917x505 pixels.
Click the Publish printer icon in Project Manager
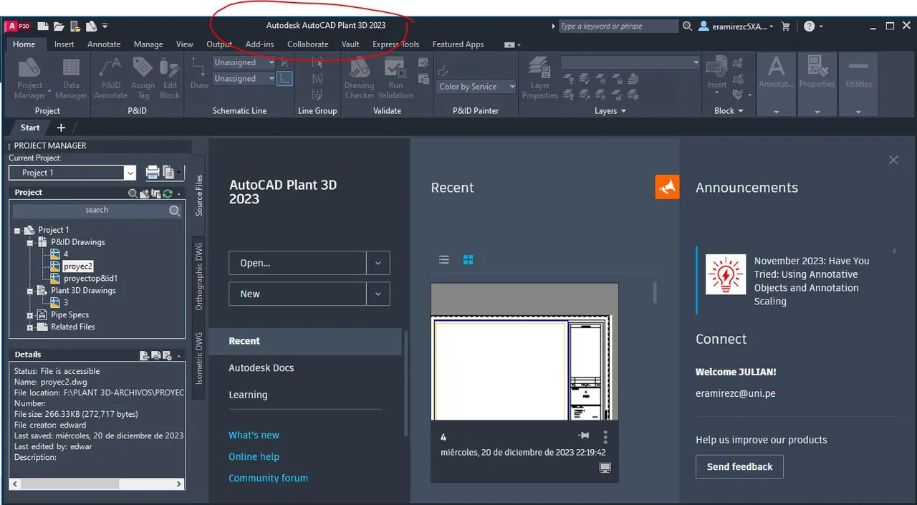tap(153, 172)
